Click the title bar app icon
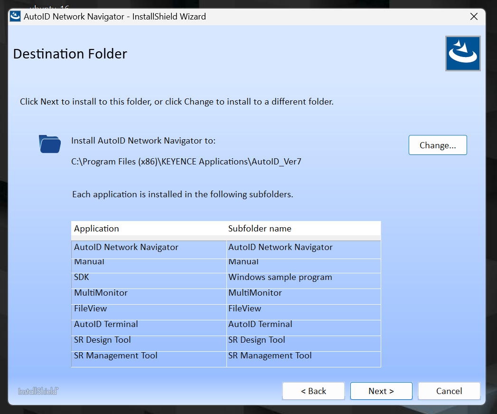Image resolution: width=497 pixels, height=414 pixels. (x=15, y=16)
